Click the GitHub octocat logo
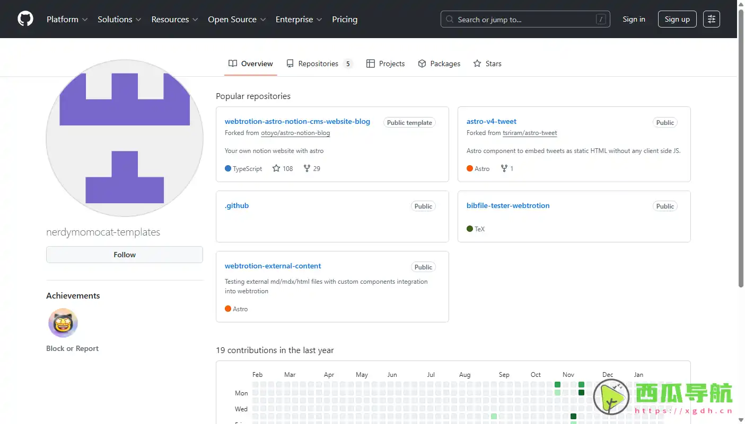The height and width of the screenshot is (424, 745). pyautogui.click(x=25, y=19)
